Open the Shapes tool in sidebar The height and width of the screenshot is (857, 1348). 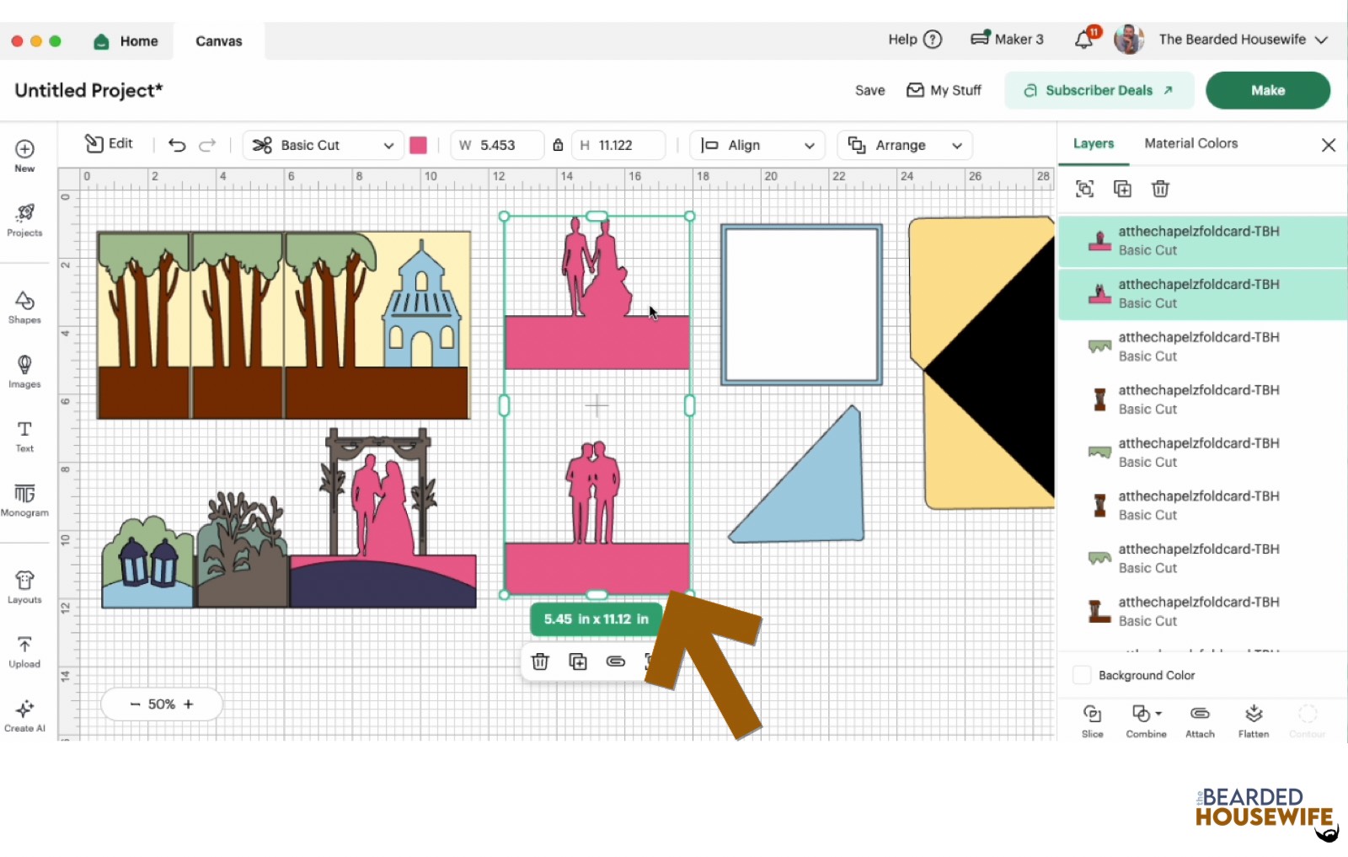[24, 307]
